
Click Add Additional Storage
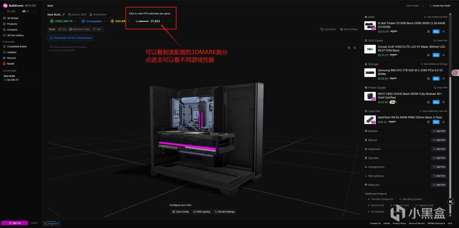pyautogui.click(x=434, y=64)
